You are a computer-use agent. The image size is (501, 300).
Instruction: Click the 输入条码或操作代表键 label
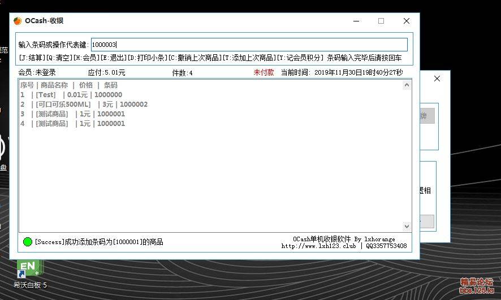53,45
